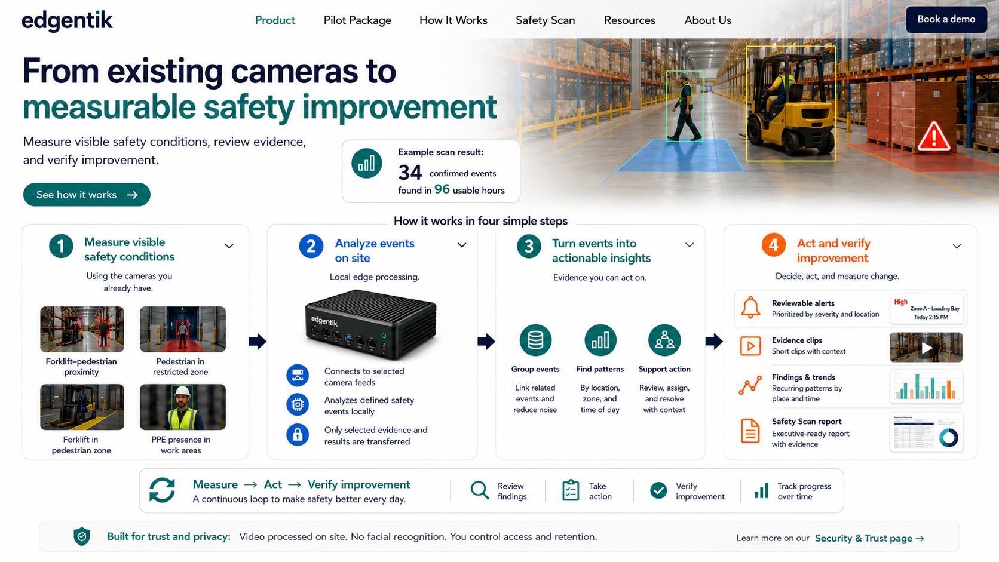Click the 'Findings & trends' label

click(804, 377)
